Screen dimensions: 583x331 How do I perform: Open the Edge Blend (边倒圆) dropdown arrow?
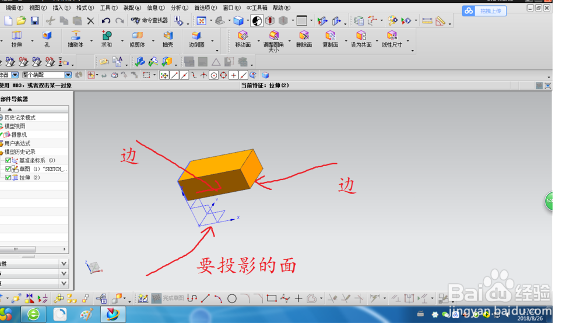212,40
